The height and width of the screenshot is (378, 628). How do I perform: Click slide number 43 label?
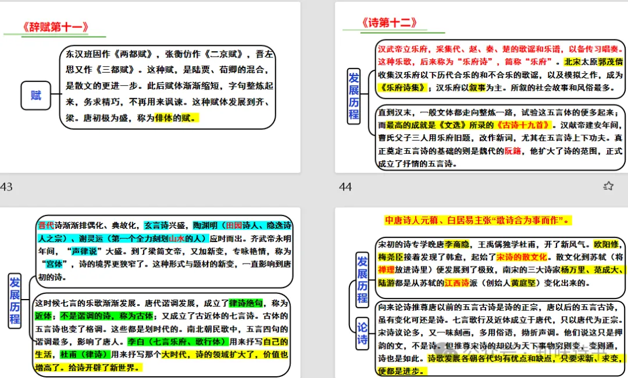click(6, 187)
